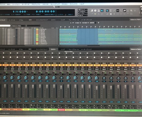Click the 1|1|000 measure counter
142x117 pixels.
point(19,11)
